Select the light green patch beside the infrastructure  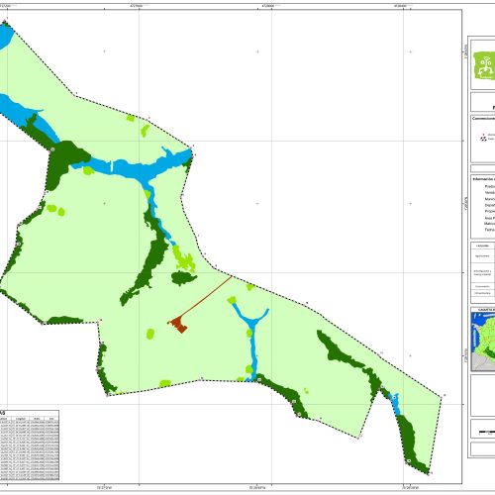pos(150,334)
